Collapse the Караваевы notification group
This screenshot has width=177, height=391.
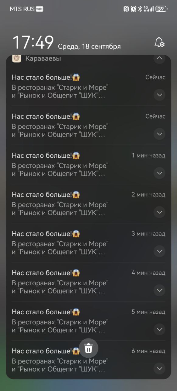coord(159,58)
